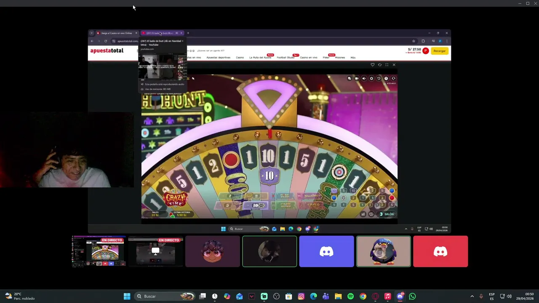The width and height of the screenshot is (539, 303).
Task: Toggle the game video camera icon
Action: pos(357,78)
